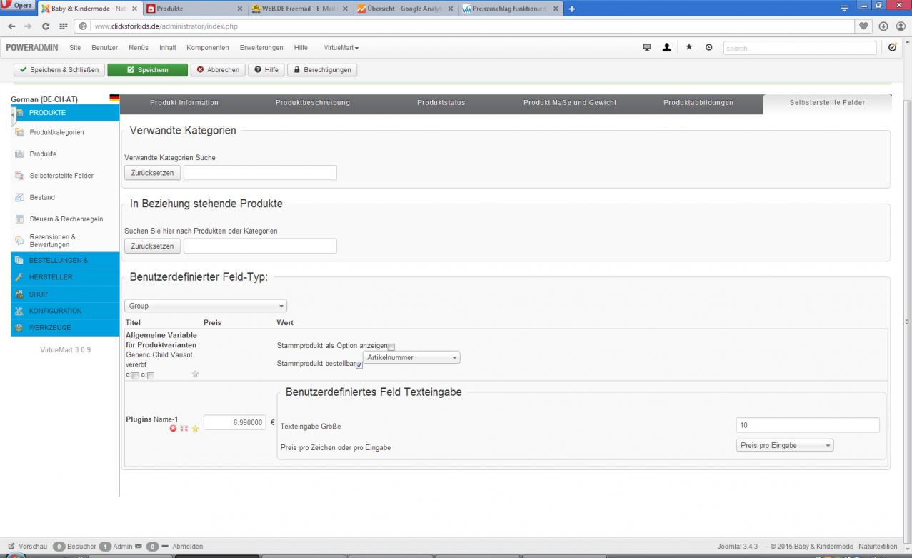Viewport: 912px width, 558px height.
Task: Open the Komponenten menu
Action: coord(208,48)
